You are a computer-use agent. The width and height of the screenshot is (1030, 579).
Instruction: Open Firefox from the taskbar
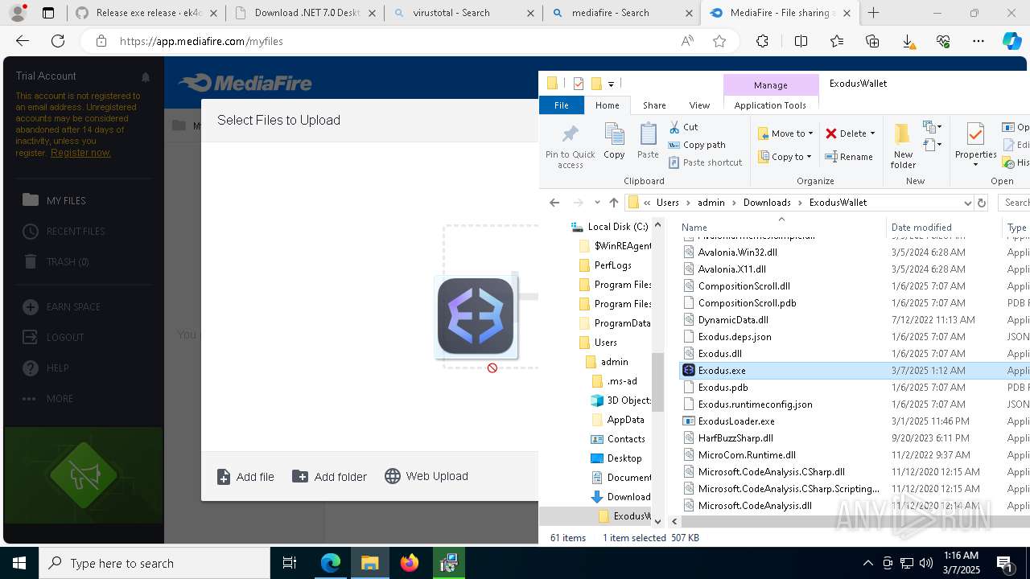[410, 563]
